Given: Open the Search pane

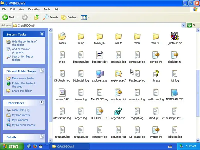Looking at the screenshot, I should click(50, 17).
